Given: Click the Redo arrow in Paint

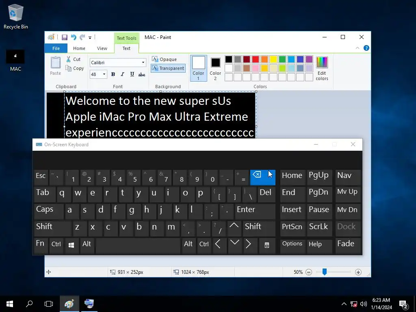Looking at the screenshot, I should 82,37.
